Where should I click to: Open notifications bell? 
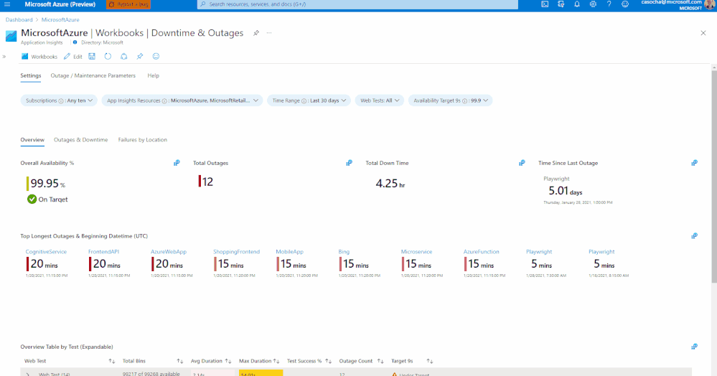[577, 4]
